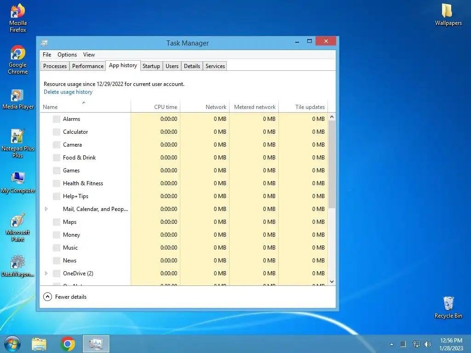Open My Computer desktop icon
This screenshot has height=353, width=471.
[18, 182]
